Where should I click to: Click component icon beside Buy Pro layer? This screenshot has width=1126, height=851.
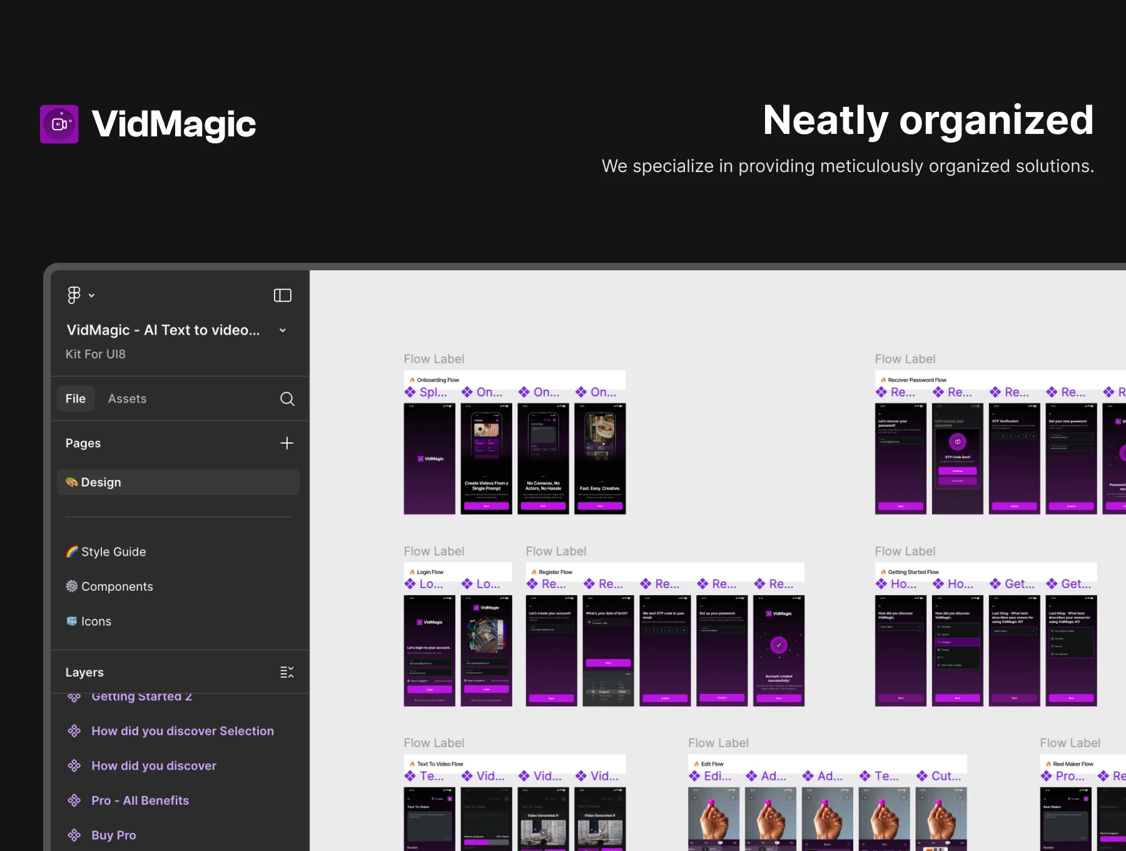74,835
